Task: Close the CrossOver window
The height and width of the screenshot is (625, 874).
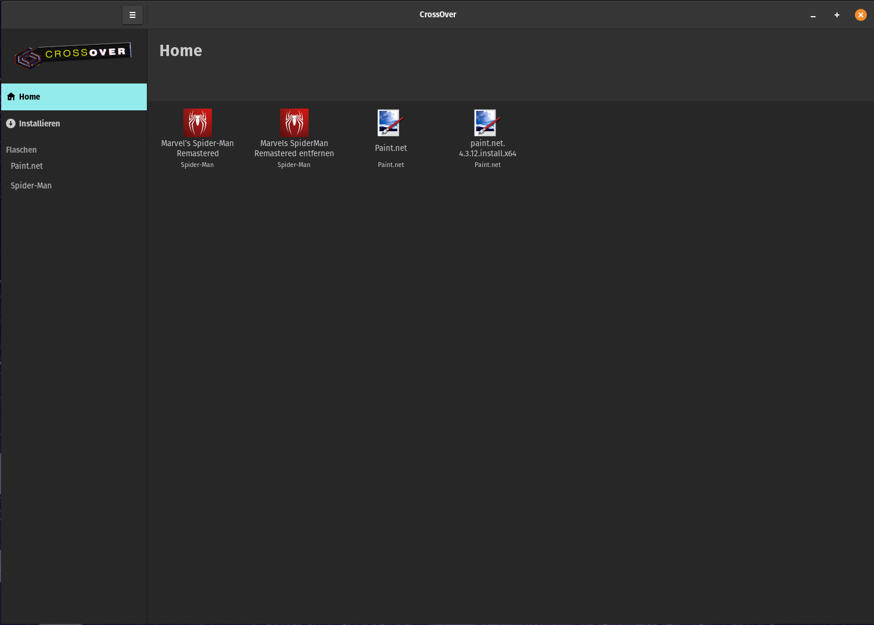Action: point(861,15)
